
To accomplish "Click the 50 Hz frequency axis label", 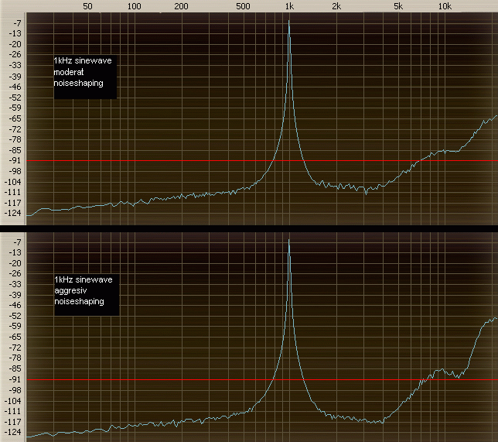I will 87,6.
